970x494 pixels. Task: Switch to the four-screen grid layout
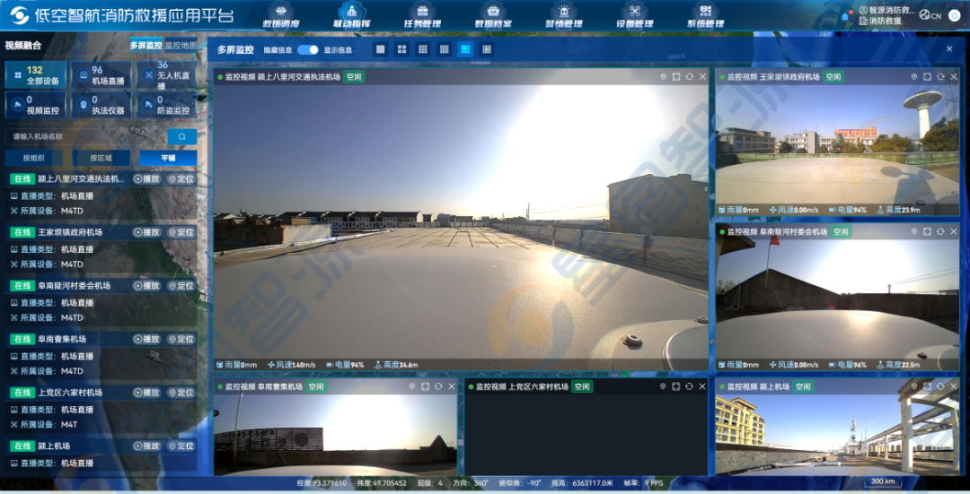point(401,49)
